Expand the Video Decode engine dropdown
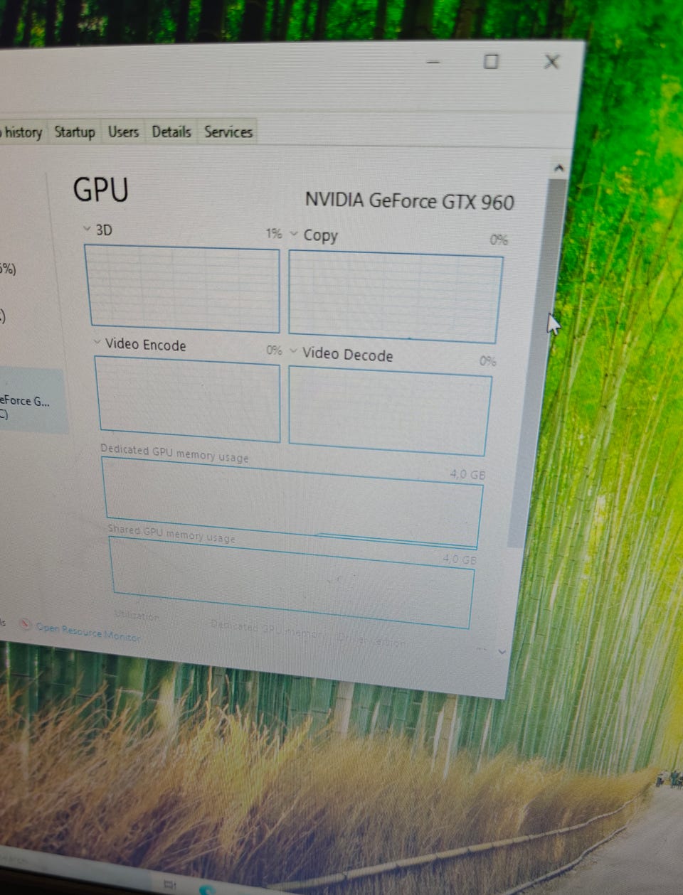The height and width of the screenshot is (895, 683). coord(294,350)
